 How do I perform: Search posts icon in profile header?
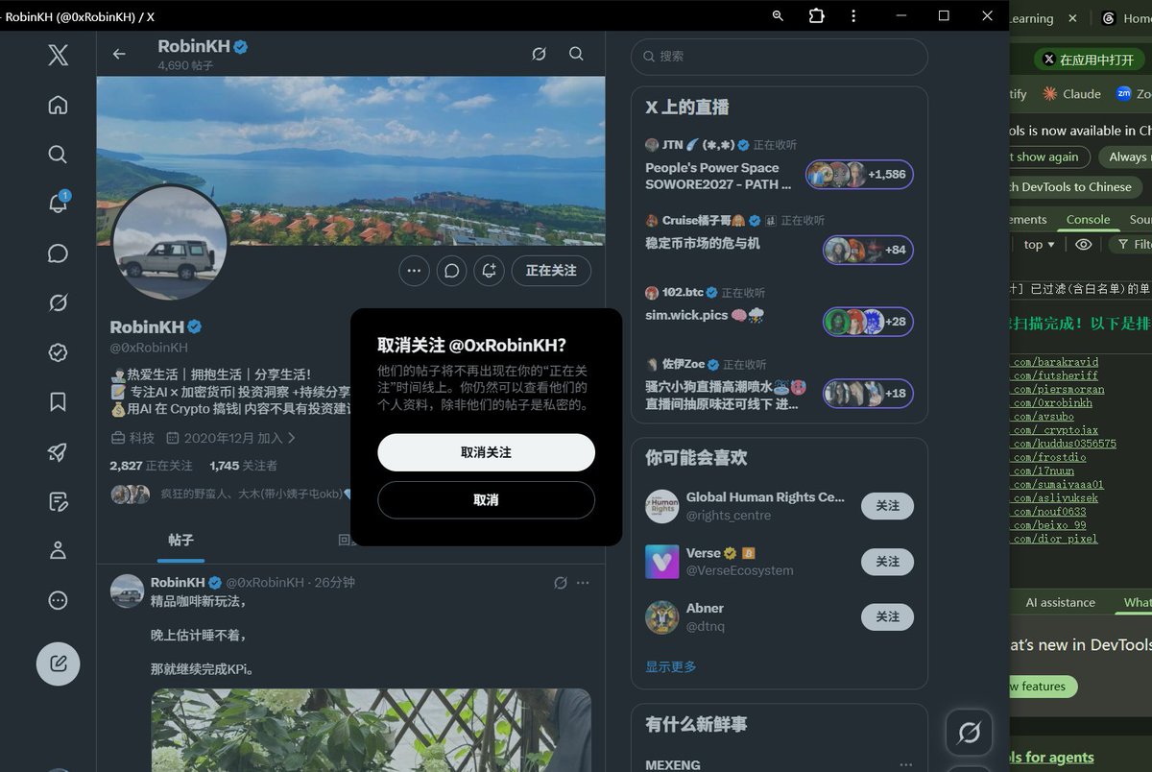click(576, 54)
